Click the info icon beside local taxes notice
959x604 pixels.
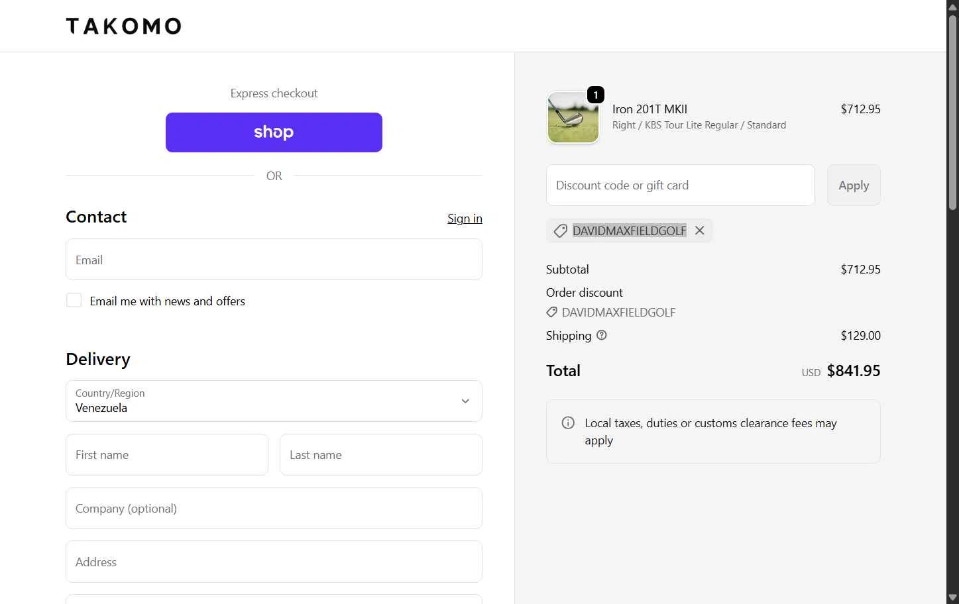[568, 423]
